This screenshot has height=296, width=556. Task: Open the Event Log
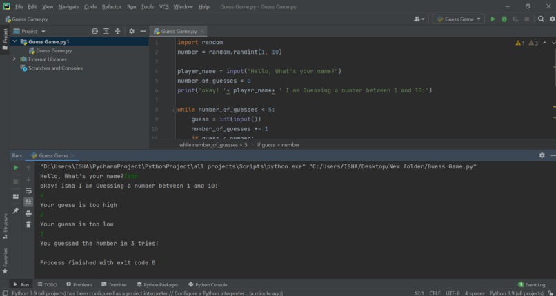531,284
